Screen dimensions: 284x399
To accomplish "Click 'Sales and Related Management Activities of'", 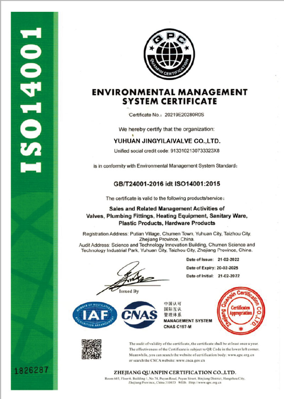I will click(x=167, y=209).
